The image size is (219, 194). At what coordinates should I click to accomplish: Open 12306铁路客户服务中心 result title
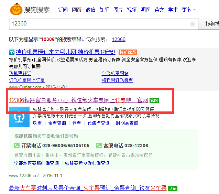[78, 100]
